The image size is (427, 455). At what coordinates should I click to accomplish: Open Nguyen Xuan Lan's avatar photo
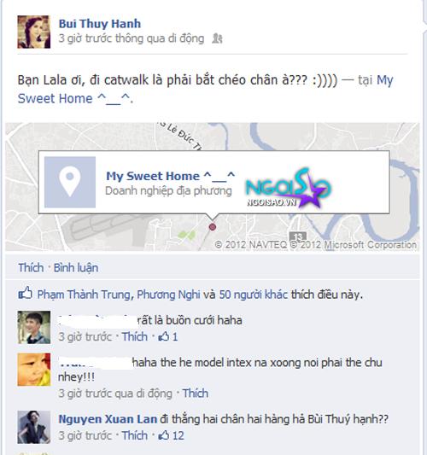click(x=33, y=427)
